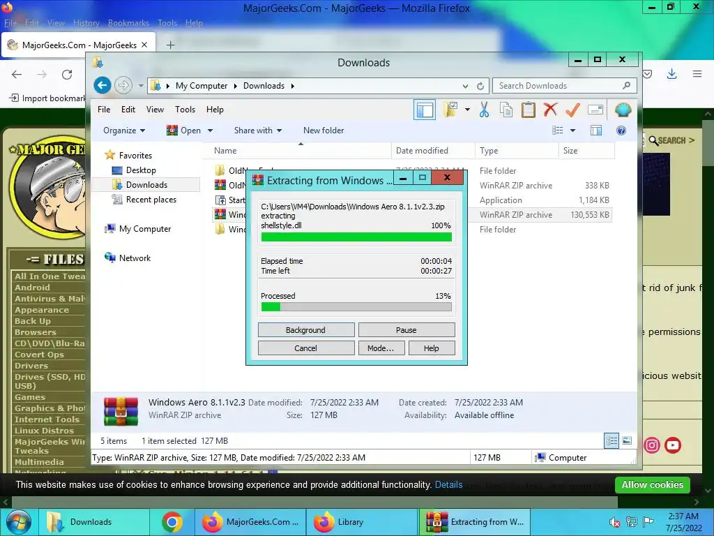Pause the WinRAR extraction

coord(407,330)
